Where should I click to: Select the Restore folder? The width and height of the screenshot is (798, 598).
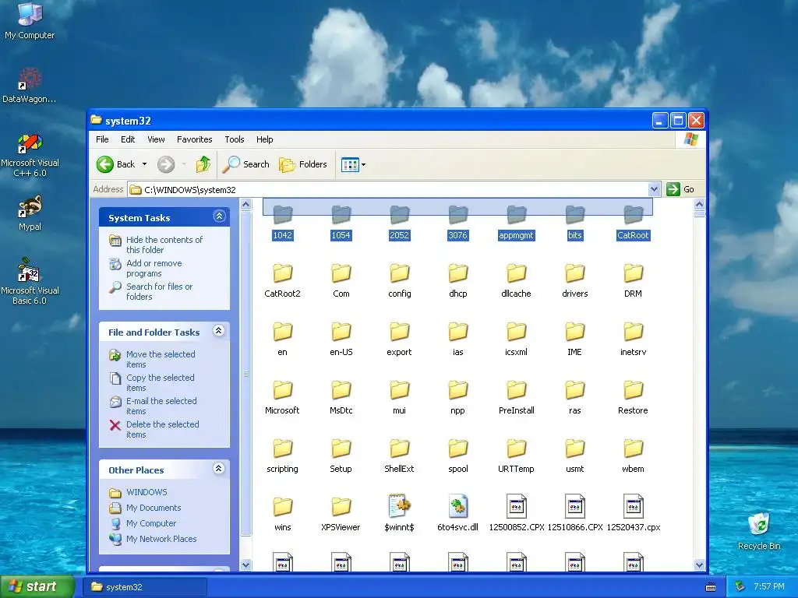633,396
